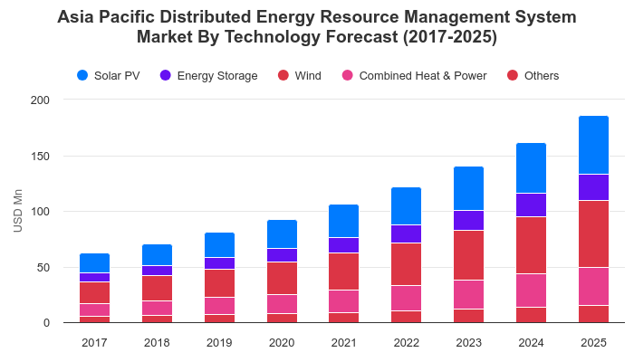The width and height of the screenshot is (634, 362).
Task: Click the red Wind segment for 2019
Action: tap(219, 283)
